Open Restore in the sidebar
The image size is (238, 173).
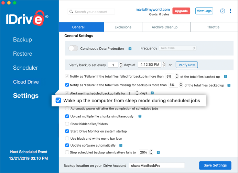(x=22, y=54)
